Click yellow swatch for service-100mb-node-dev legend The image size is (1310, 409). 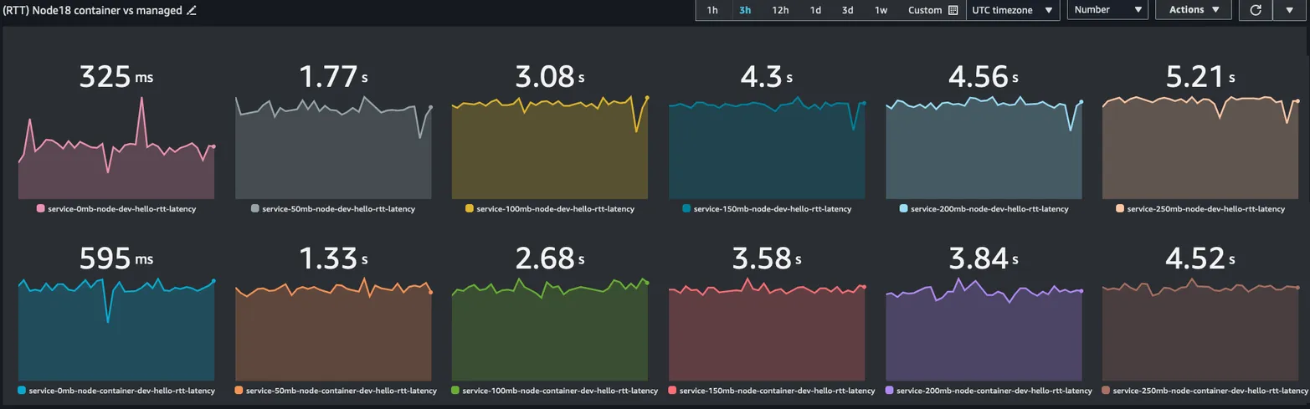[470, 208]
